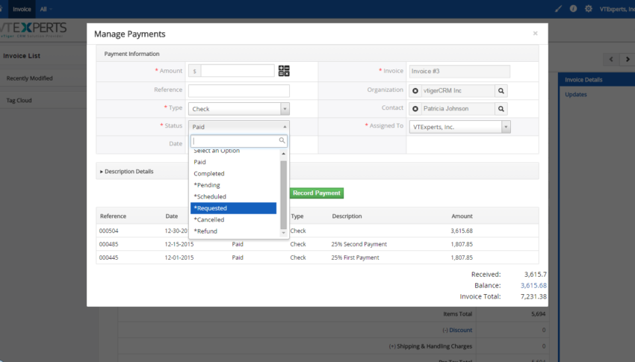Clear the Patricia Johnson contact selection
Viewport: 635px width, 362px height.
pos(415,109)
